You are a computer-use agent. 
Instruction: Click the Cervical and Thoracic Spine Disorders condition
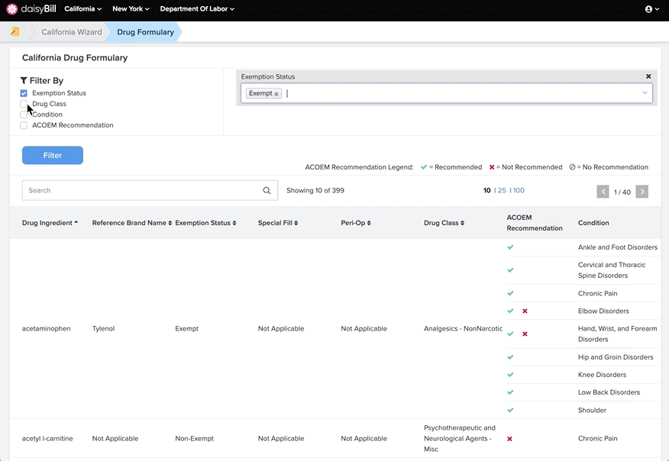[612, 270]
